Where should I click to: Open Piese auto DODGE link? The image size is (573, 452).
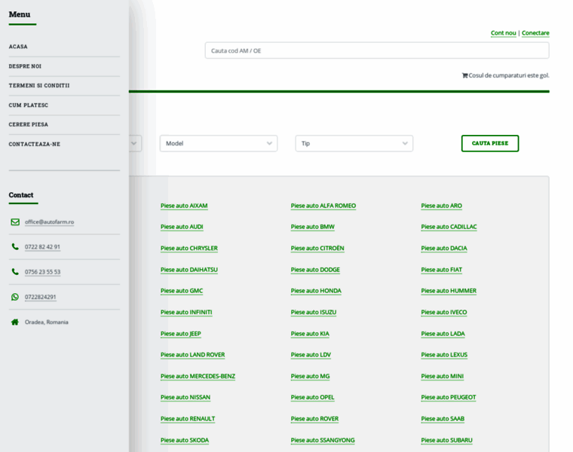click(x=315, y=270)
